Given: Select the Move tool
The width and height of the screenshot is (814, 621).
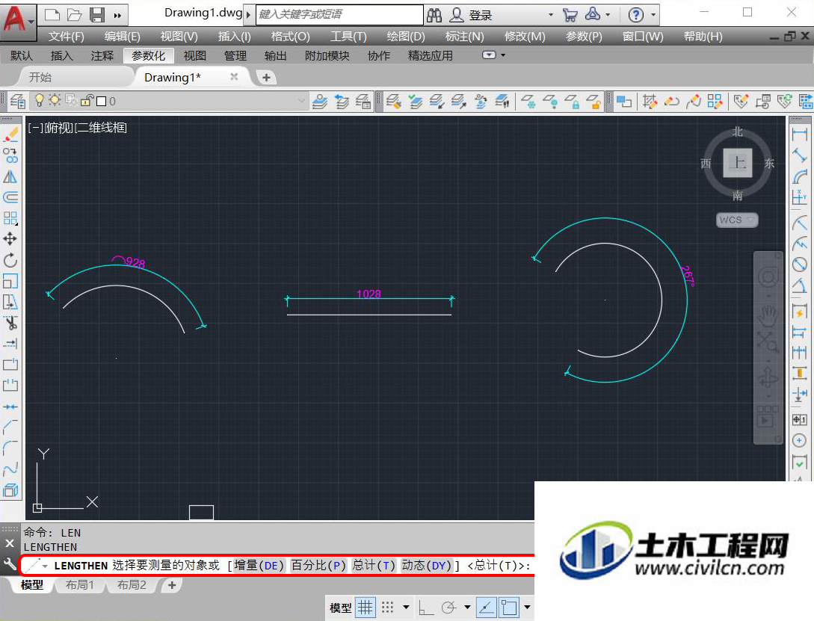Looking at the screenshot, I should point(10,239).
